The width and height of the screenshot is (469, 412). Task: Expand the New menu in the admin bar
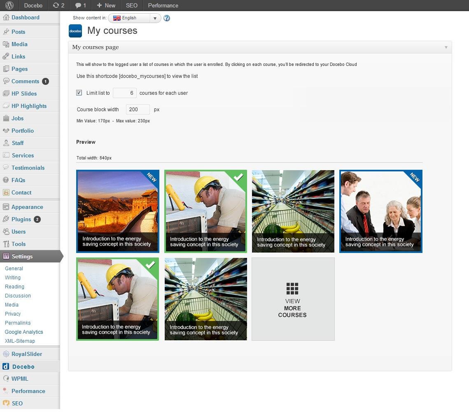[x=105, y=5]
